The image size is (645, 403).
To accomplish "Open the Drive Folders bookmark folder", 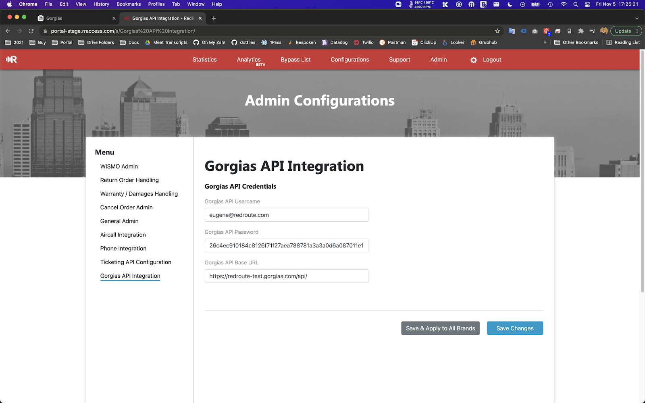I will (x=96, y=42).
